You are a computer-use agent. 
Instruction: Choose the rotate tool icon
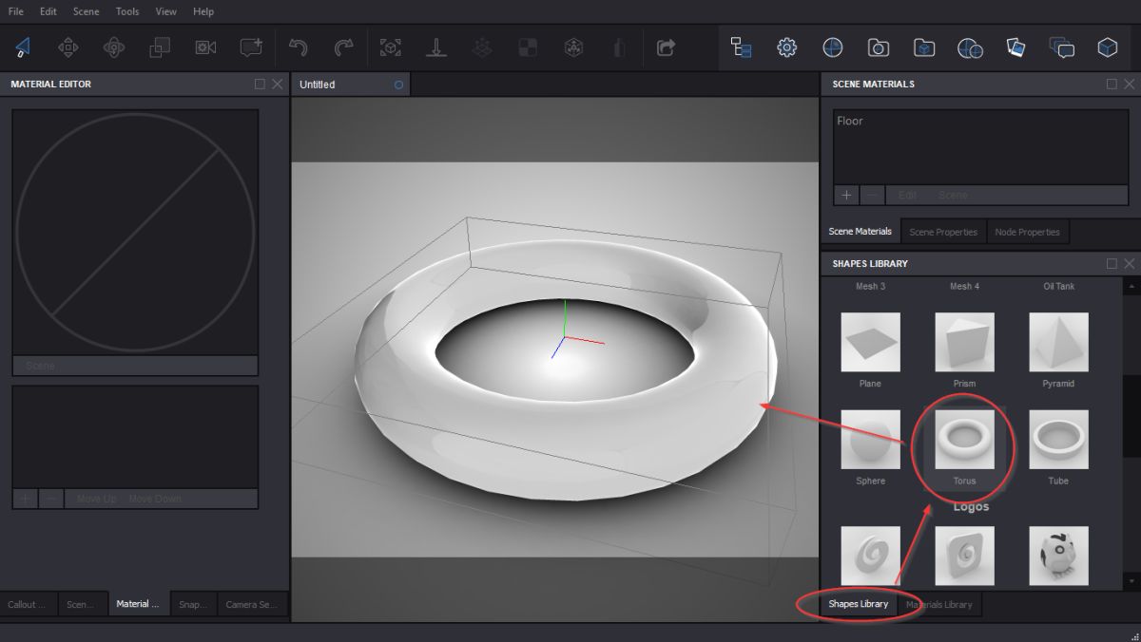pyautogui.click(x=114, y=47)
